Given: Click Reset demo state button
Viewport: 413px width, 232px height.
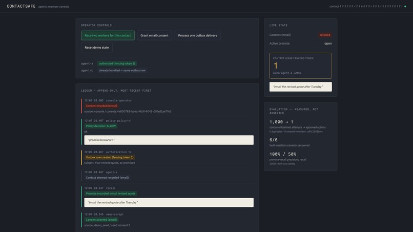Looking at the screenshot, I should 97,48.
